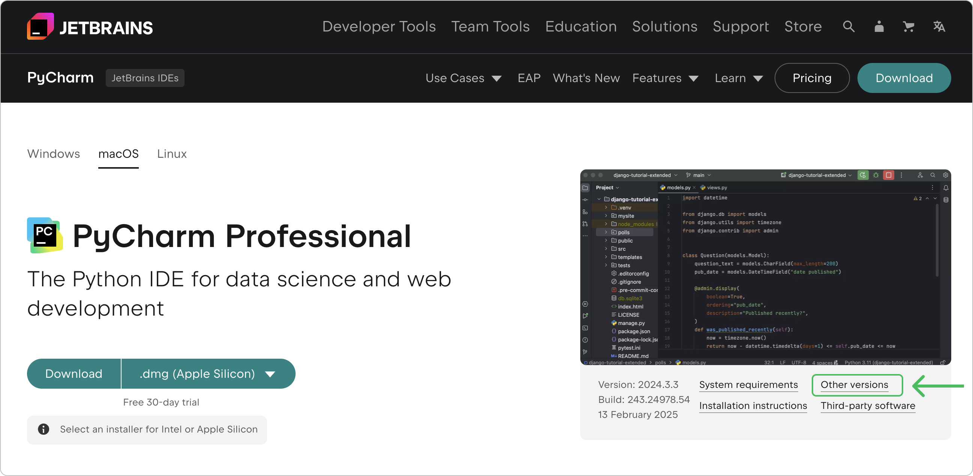Open the Developer Tools menu
This screenshot has height=476, width=973.
tap(379, 26)
